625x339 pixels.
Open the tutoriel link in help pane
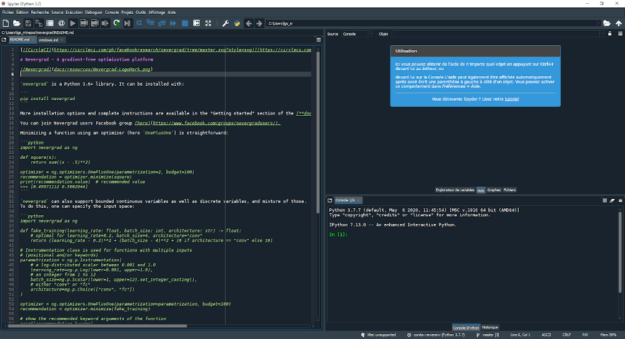[x=512, y=99]
